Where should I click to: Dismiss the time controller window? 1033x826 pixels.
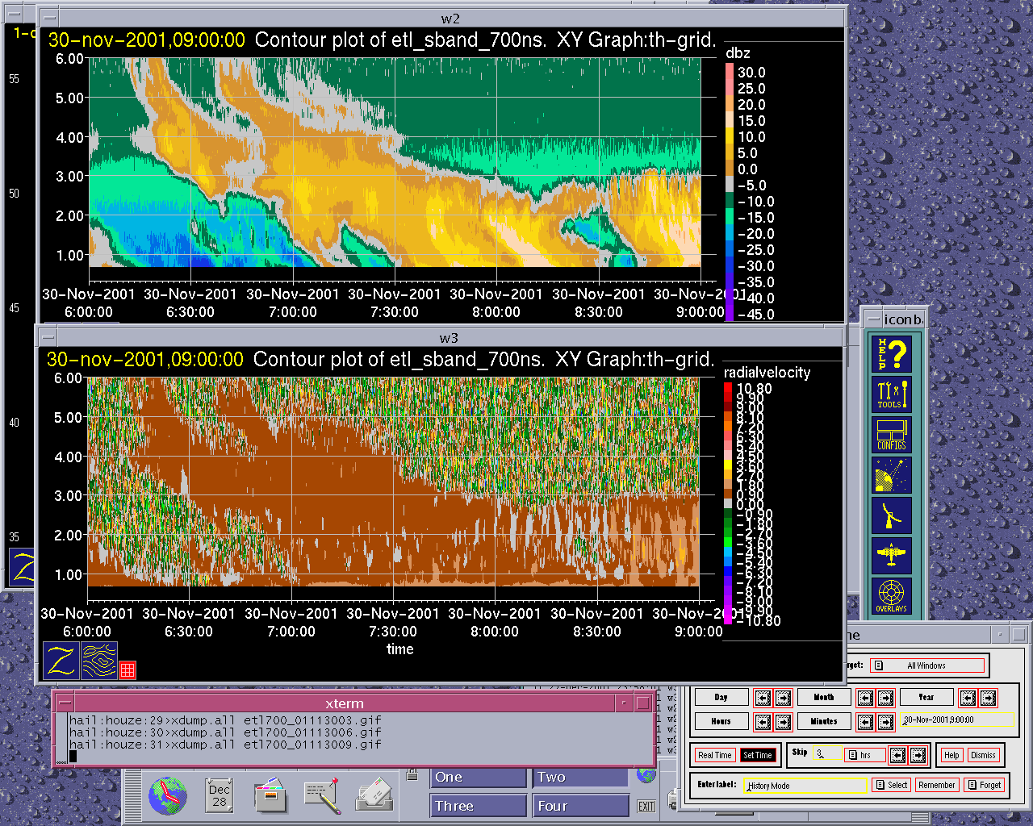(983, 756)
